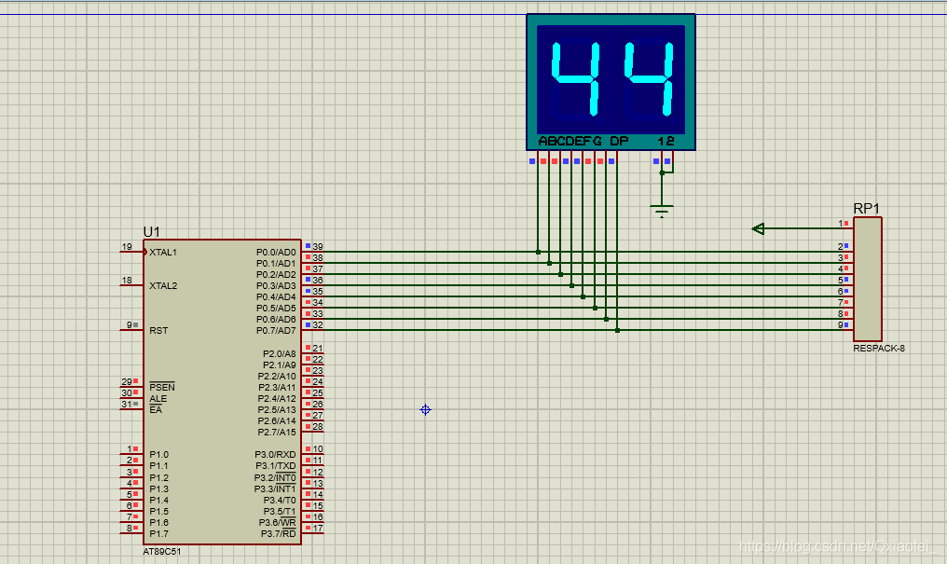947x564 pixels.
Task: Click the P1.0 pin label
Action: [x=158, y=454]
